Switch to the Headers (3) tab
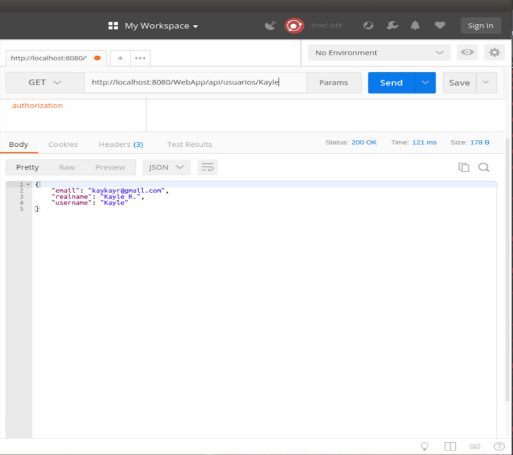513x455 pixels. click(x=121, y=144)
